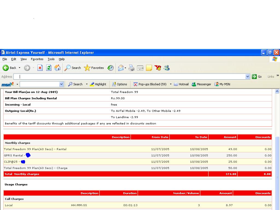
Task: Expand MSN search box dropdown
Action: click(61, 84)
